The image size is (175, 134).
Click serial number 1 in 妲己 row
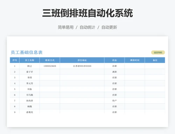pos(15,66)
